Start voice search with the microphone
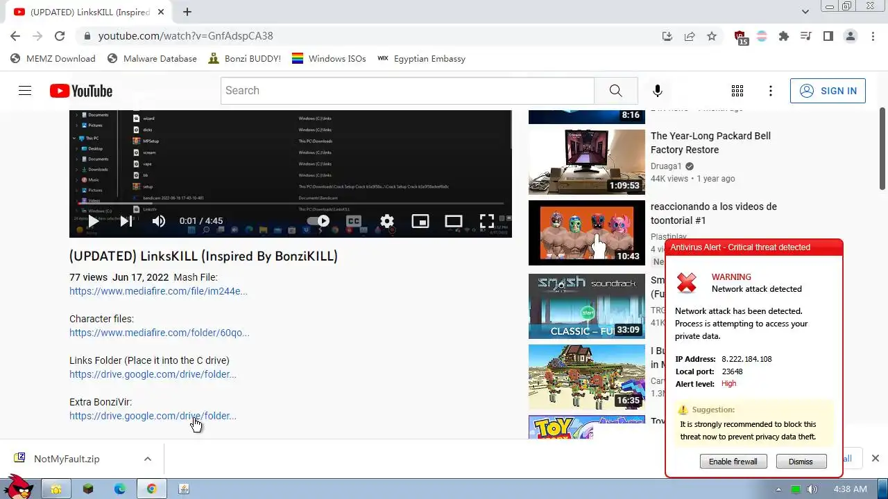Viewport: 888px width, 499px height. point(657,91)
